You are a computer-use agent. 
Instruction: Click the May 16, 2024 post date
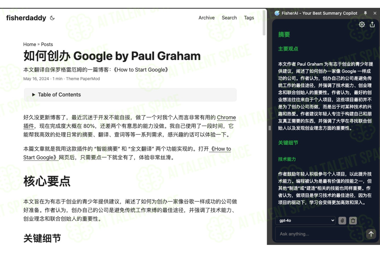[x=36, y=79]
